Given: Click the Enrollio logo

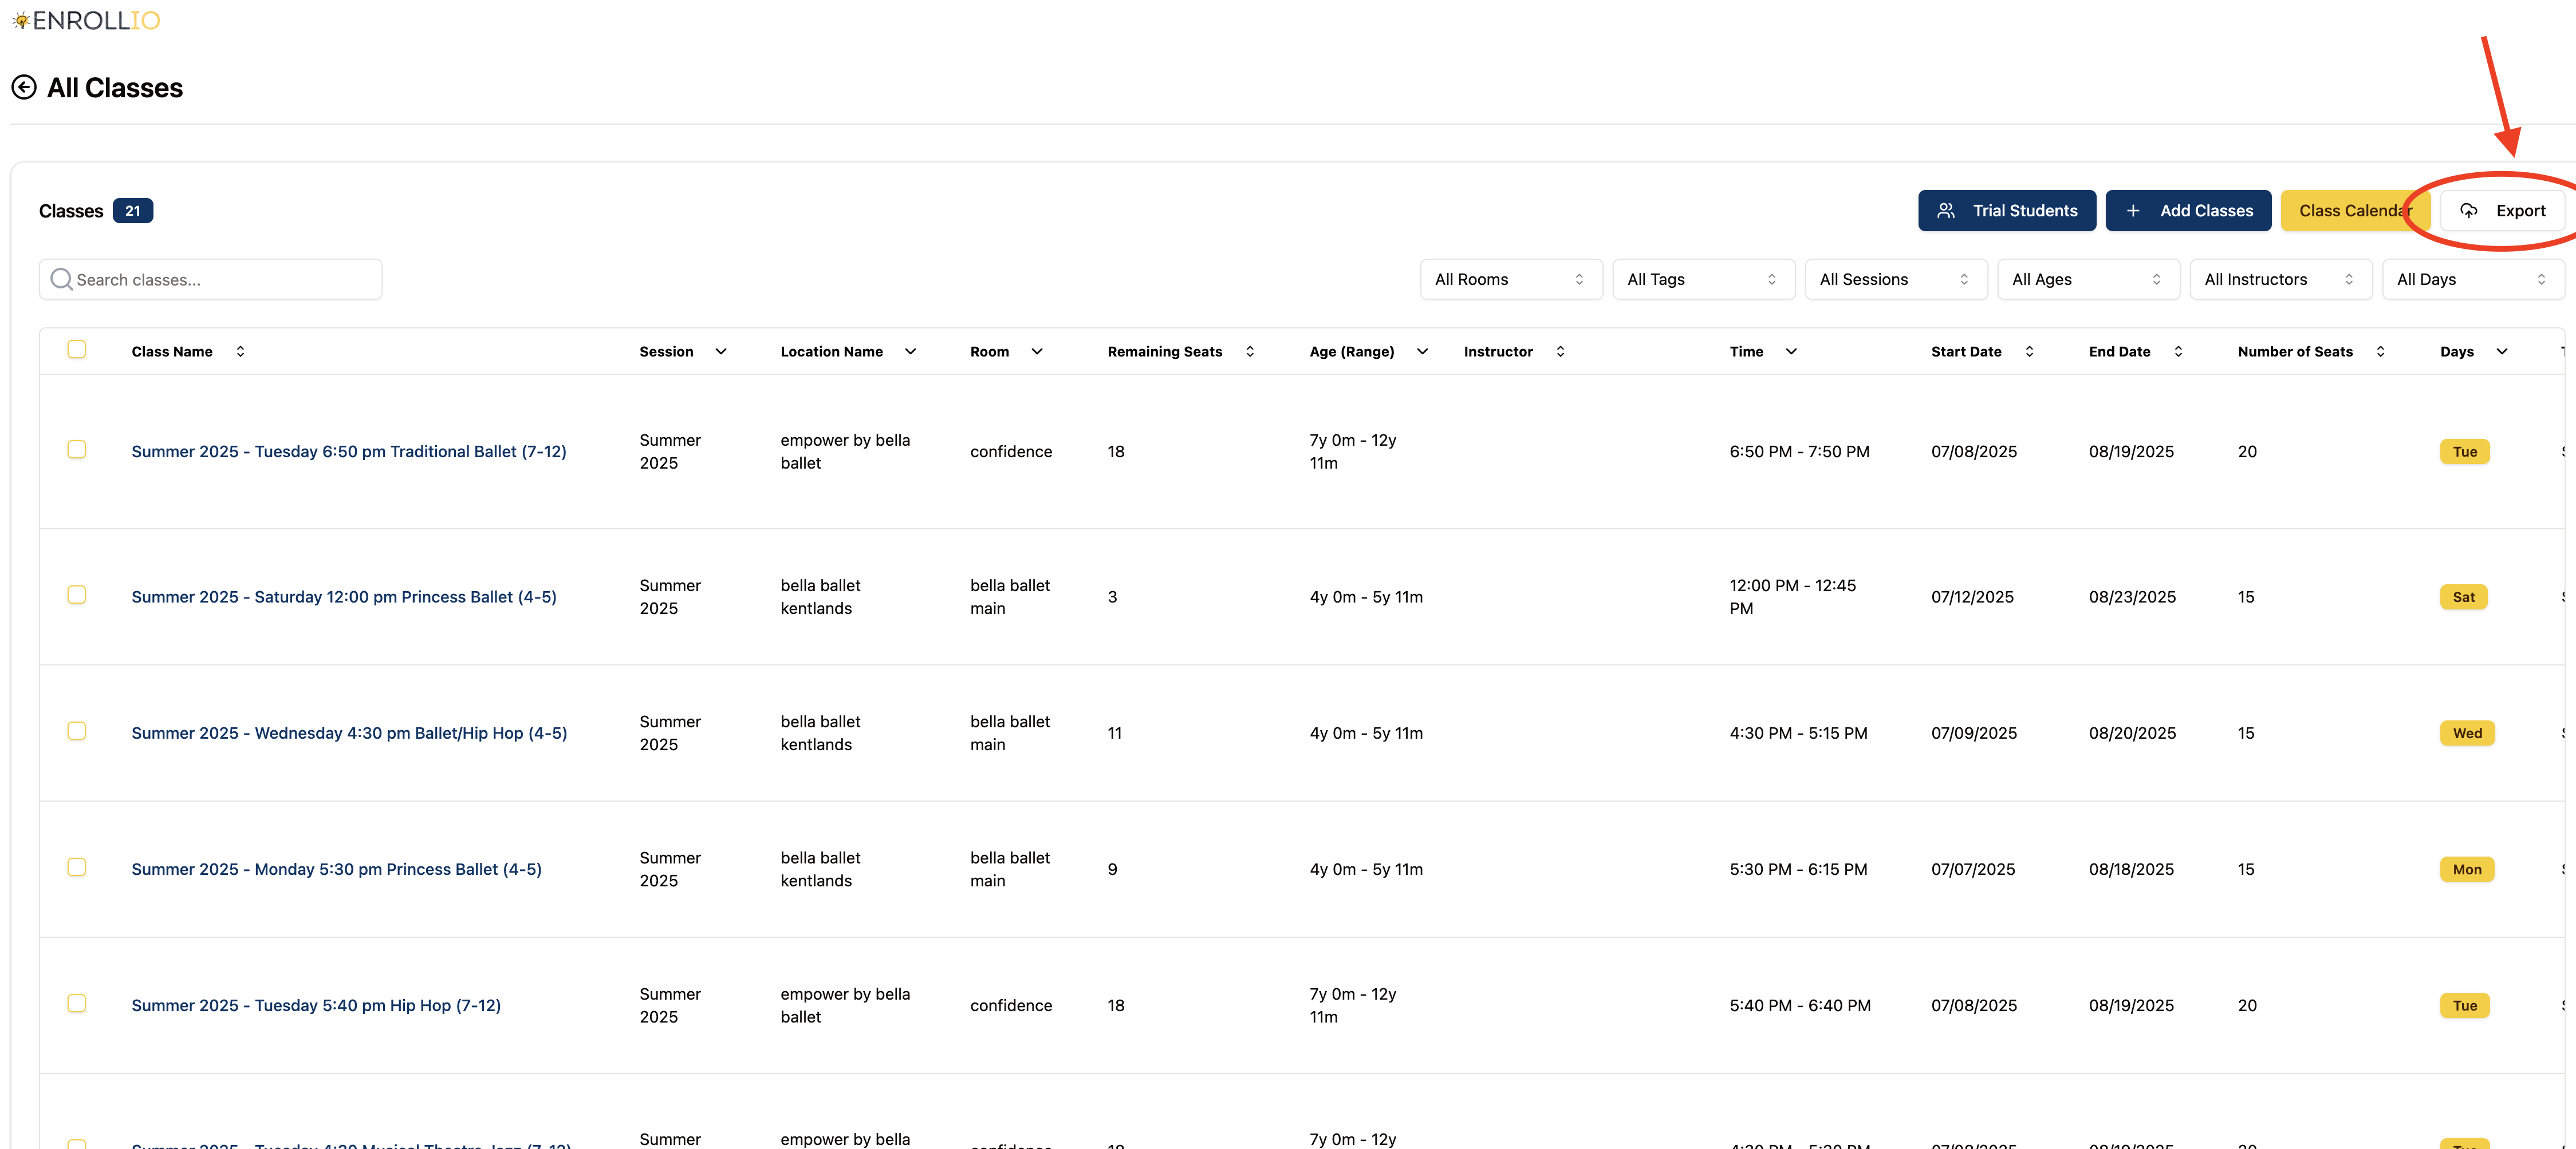Looking at the screenshot, I should click(x=86, y=20).
